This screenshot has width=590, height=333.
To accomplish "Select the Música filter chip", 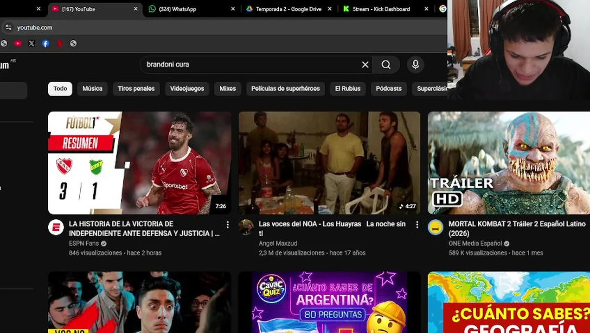I will (x=92, y=88).
